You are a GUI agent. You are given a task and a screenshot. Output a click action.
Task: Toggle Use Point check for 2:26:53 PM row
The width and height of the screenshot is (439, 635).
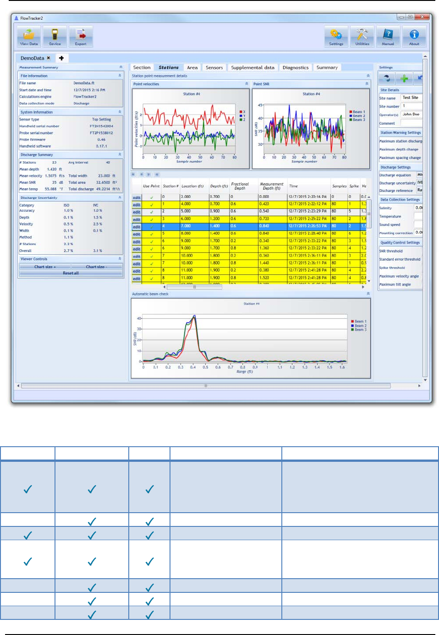tap(152, 227)
